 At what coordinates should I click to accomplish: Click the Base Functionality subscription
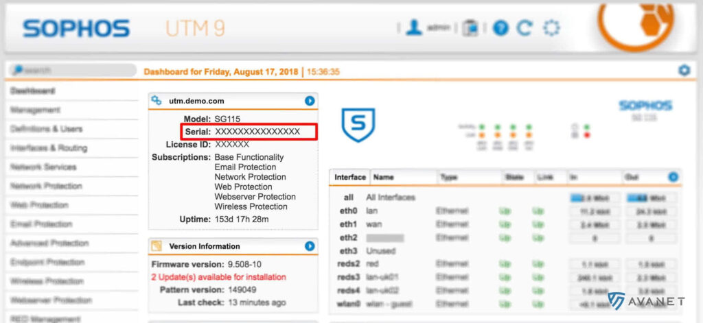(249, 157)
